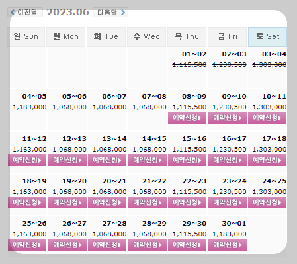Click struck-through price under 01~02
297x264 pixels.
click(189, 65)
